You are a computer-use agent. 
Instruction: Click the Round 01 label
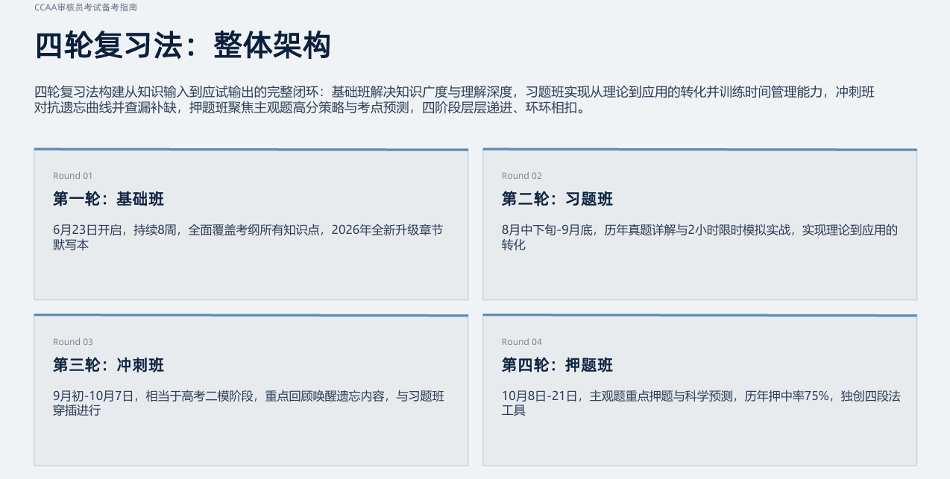73,176
